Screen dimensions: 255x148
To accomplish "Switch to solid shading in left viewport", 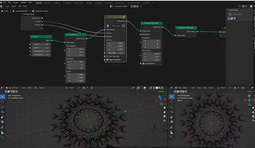I will point(157,88).
